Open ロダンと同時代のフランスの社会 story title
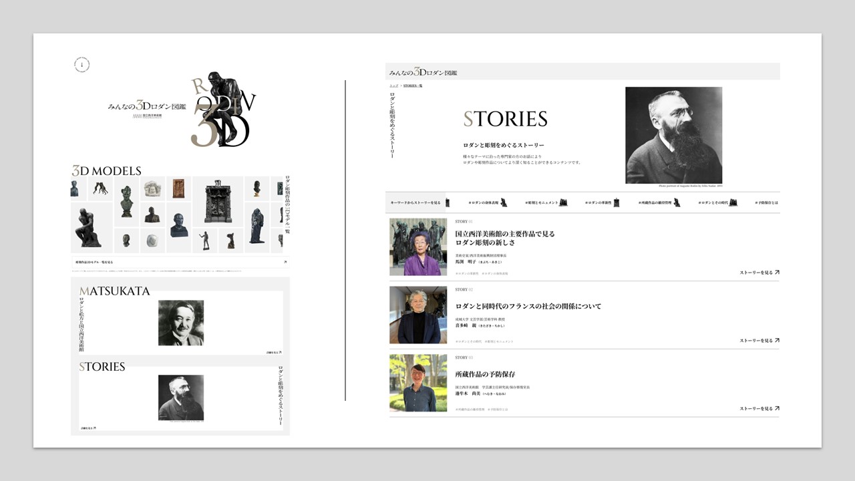Screen dimensions: 855x481 tap(528, 306)
